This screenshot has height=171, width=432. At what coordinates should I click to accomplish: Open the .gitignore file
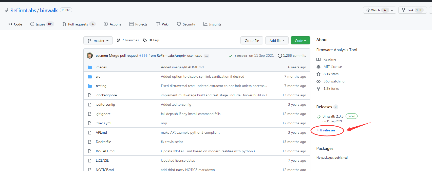103,114
